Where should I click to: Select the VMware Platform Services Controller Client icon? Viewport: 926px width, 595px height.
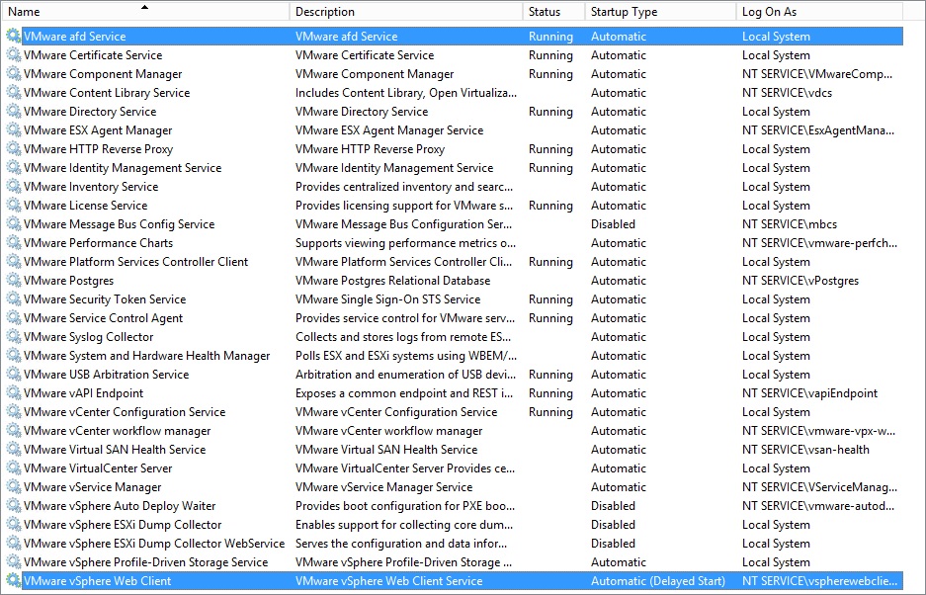[x=14, y=262]
